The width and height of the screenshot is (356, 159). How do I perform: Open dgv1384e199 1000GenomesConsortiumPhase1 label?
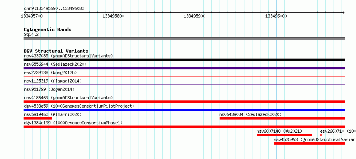(73, 123)
